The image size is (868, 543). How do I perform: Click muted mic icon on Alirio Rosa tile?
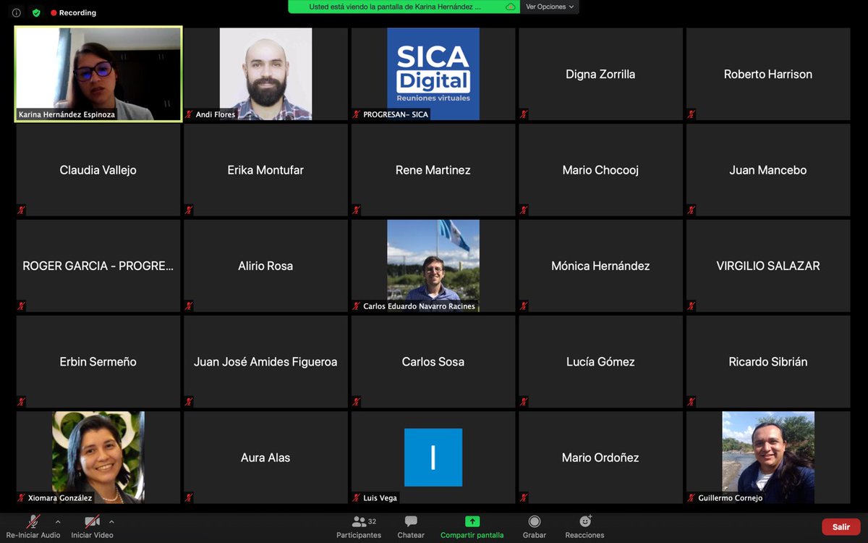pos(189,306)
